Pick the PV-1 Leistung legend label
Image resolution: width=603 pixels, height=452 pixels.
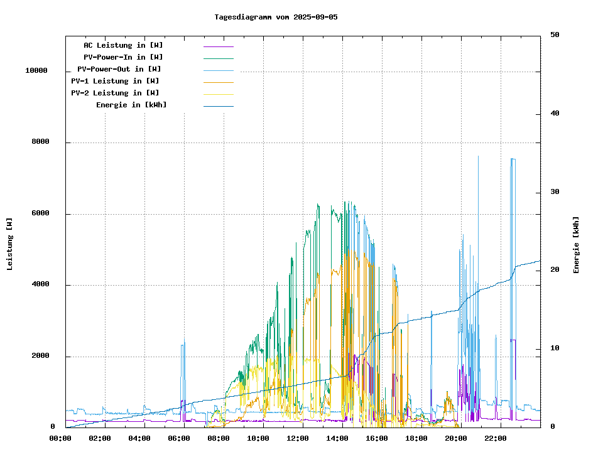tap(115, 81)
